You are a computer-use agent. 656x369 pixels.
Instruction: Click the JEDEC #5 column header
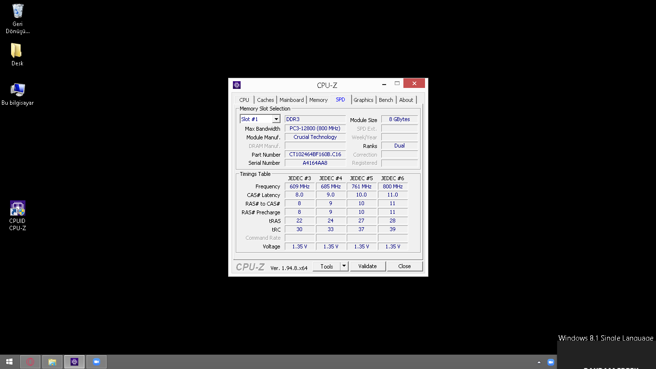(361, 178)
